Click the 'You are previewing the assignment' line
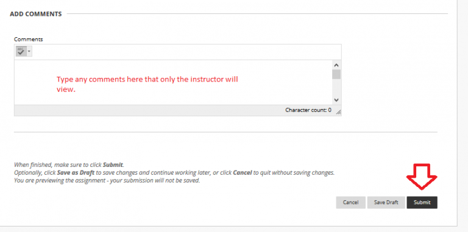The image size is (468, 232). tap(107, 180)
